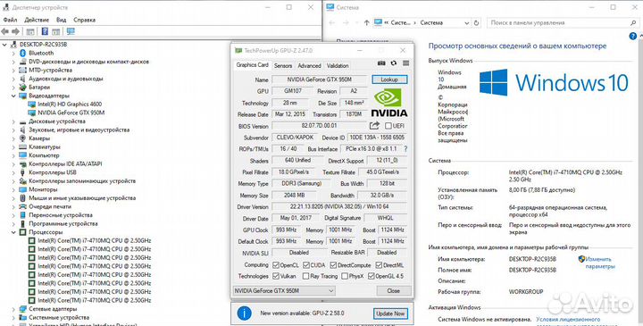Open the GPU selection dropdown in GPU-Z
The width and height of the screenshot is (643, 326).
point(284,291)
